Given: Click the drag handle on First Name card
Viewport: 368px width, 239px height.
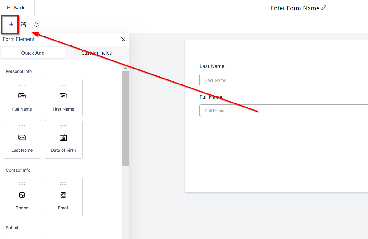Looking at the screenshot, I should coord(63,85).
